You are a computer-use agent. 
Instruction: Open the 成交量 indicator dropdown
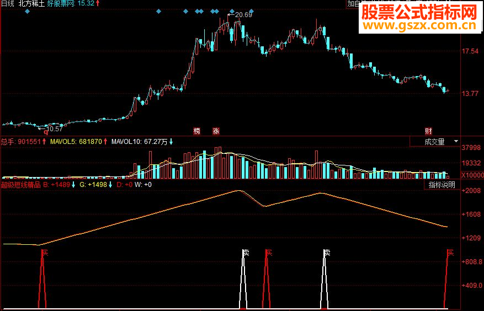[435, 142]
